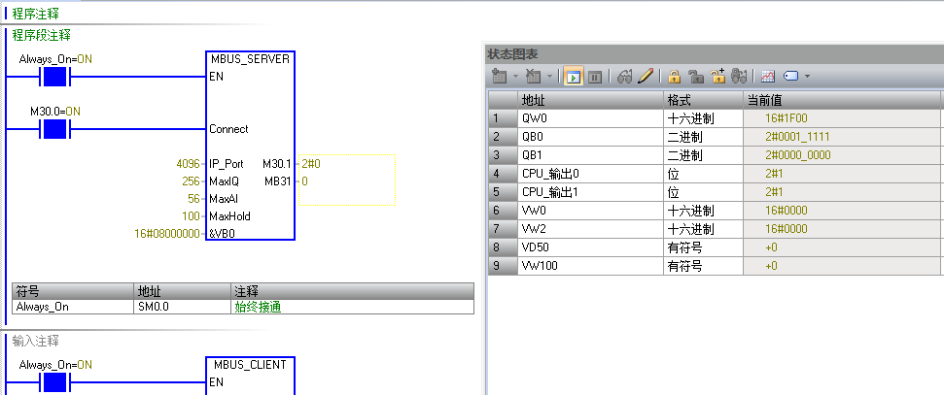This screenshot has width=944, height=395.
Task: Click the read all forced binoculars icon
Action: (x=739, y=76)
